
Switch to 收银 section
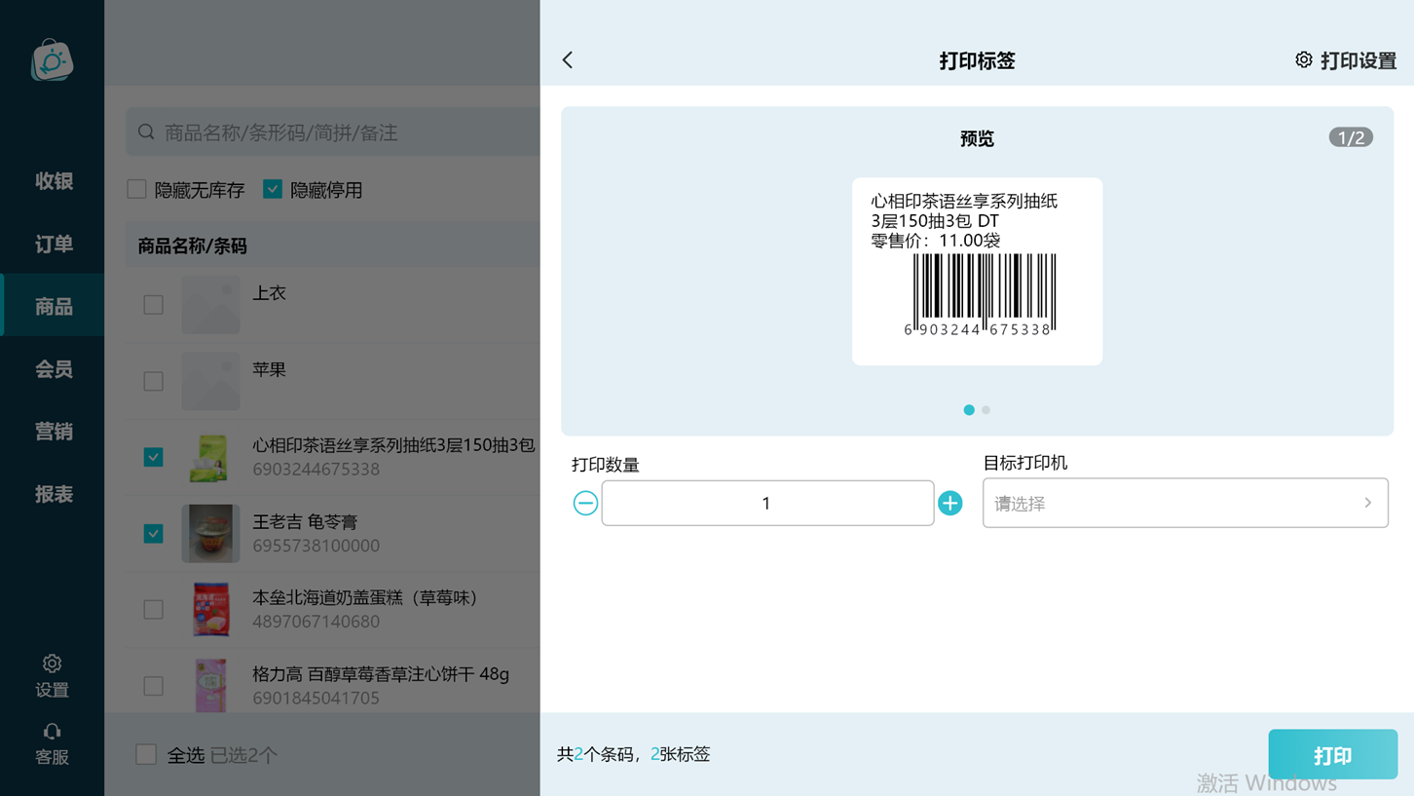(53, 181)
